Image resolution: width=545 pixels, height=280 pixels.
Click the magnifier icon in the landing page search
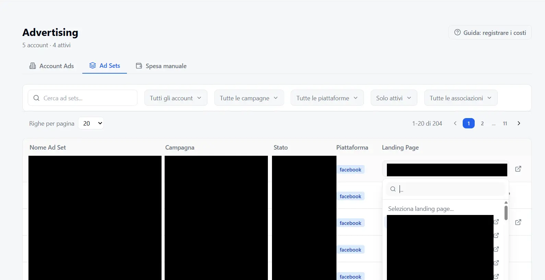point(393,189)
